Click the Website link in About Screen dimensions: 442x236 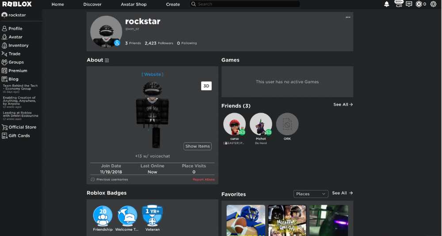tap(152, 74)
